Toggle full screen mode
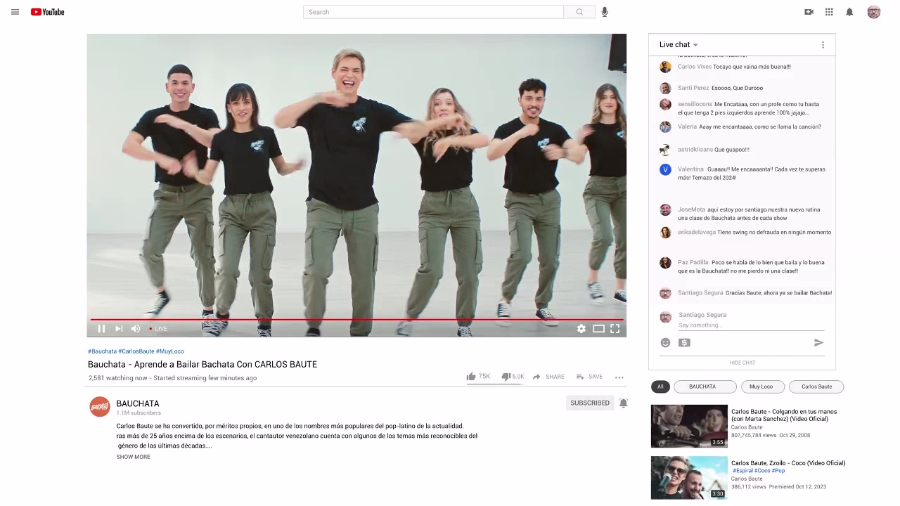Image resolution: width=900 pixels, height=506 pixels. (x=615, y=328)
